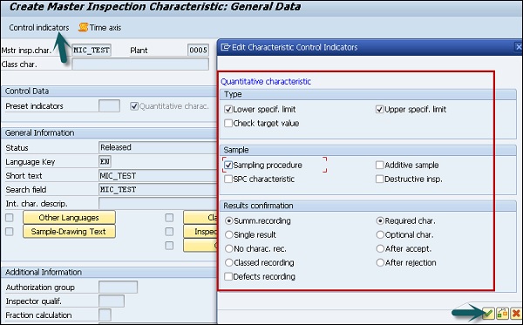The image size is (523, 325).
Task: Click Mstr insp.char. field MIC_TEST
Action: pos(92,51)
